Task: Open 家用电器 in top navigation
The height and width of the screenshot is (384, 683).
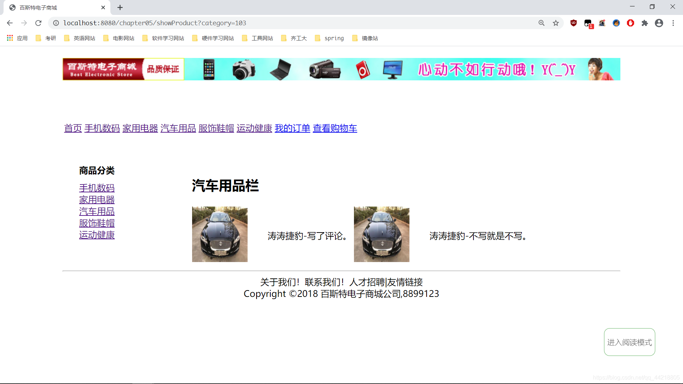Action: pos(140,128)
